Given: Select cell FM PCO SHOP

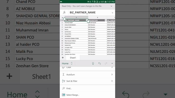Looking at the screenshot, I should (76, 23).
